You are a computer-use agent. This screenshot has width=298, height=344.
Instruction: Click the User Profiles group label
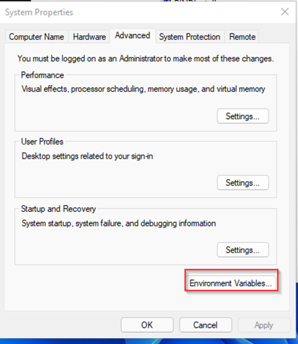(x=42, y=142)
